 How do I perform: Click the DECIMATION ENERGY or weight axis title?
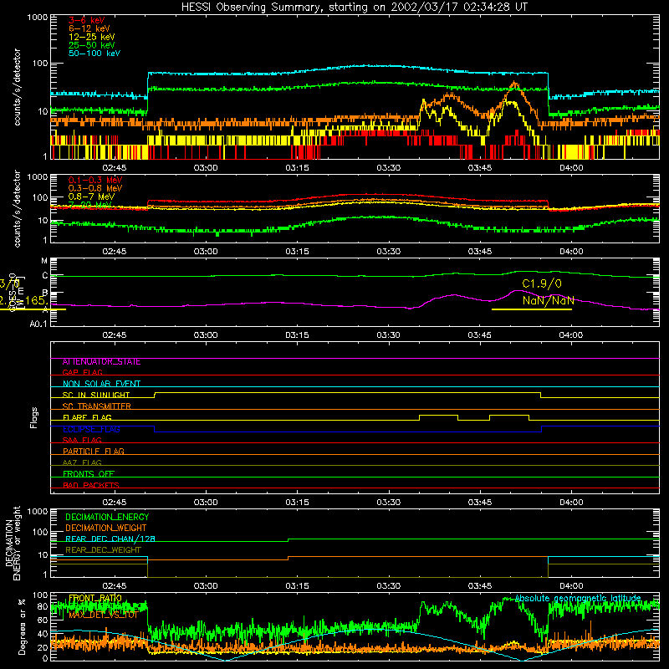point(13,544)
